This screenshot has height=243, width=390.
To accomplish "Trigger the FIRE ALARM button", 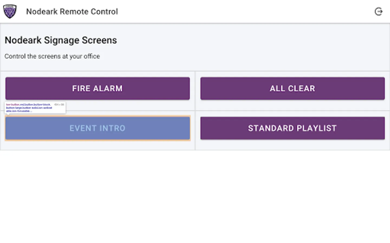I will [x=97, y=89].
